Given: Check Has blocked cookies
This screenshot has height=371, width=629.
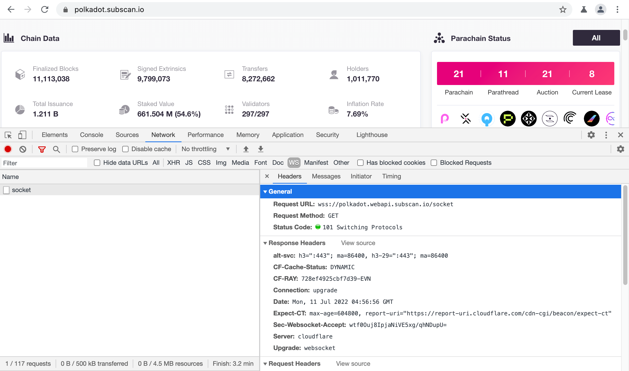Looking at the screenshot, I should tap(360, 163).
